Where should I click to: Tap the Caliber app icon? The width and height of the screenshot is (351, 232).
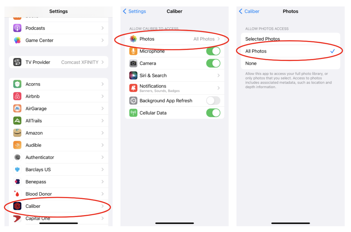coord(17,206)
